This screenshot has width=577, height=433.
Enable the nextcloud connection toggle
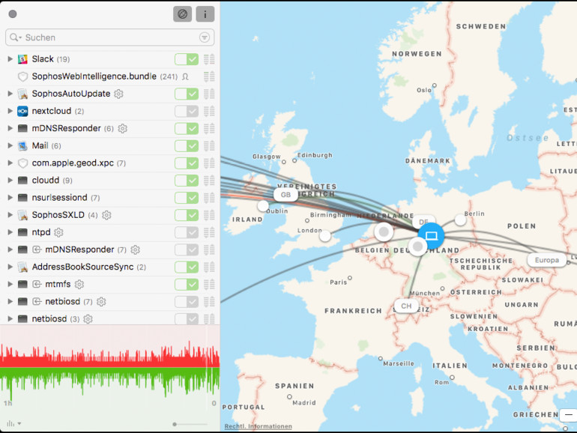tap(187, 111)
